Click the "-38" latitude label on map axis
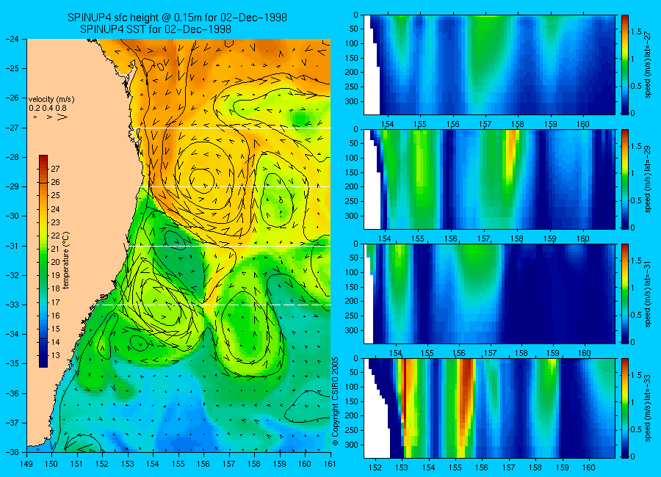This screenshot has height=477, width=661. tap(11, 452)
